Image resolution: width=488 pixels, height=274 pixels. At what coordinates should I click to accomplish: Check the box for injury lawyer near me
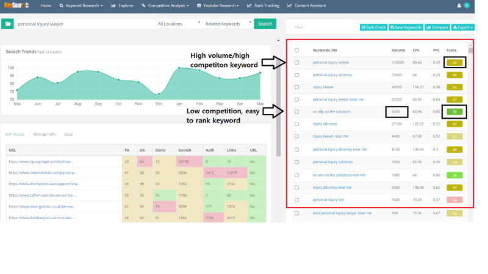pyautogui.click(x=296, y=136)
